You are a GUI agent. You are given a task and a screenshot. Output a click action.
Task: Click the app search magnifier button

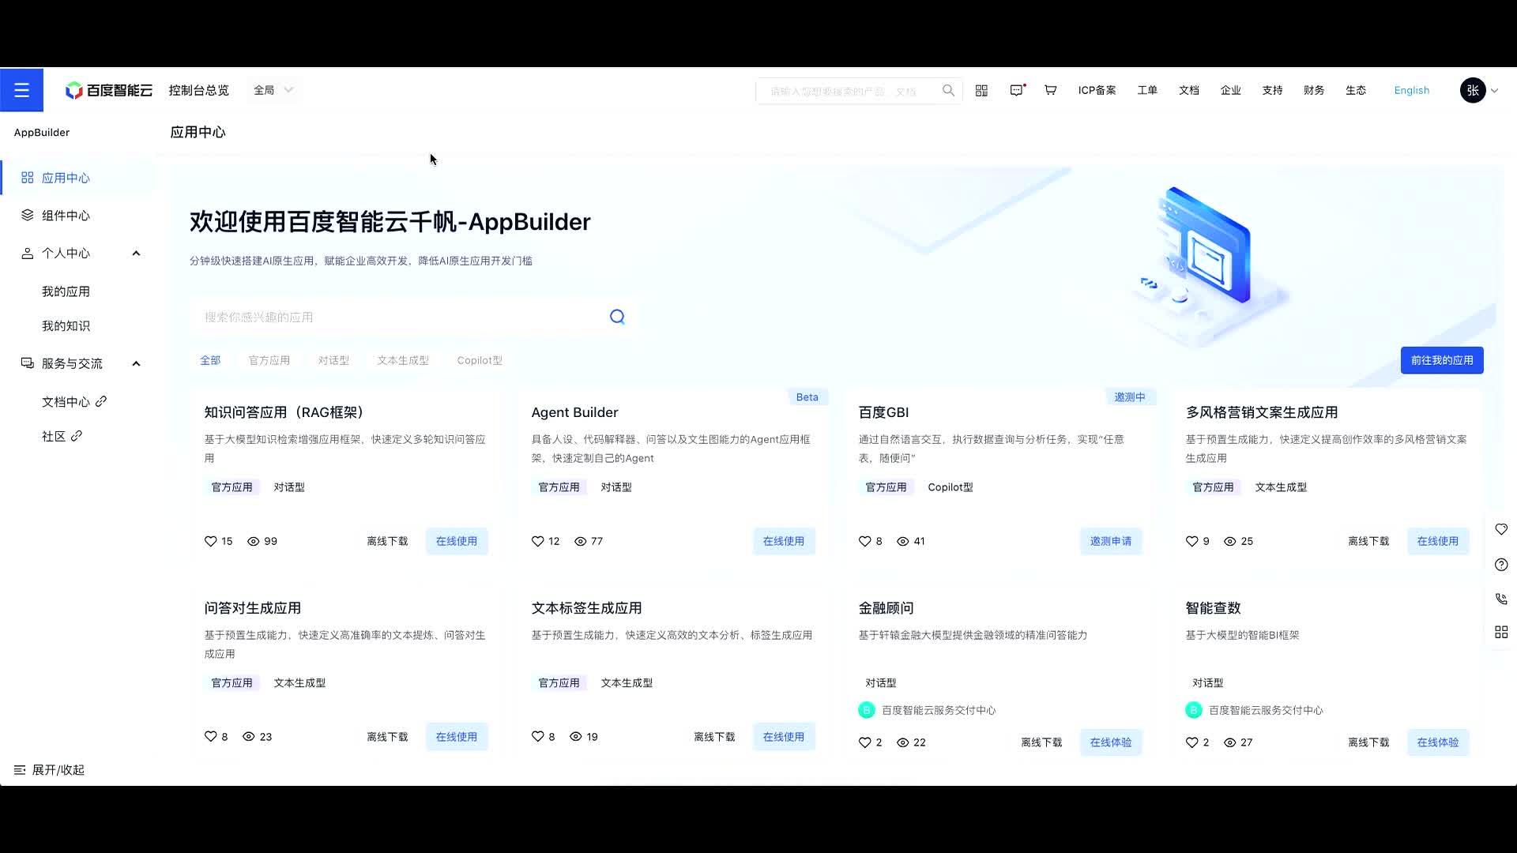tap(617, 317)
